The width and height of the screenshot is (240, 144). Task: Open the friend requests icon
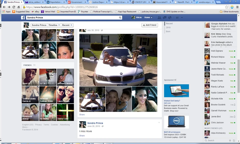point(159,18)
